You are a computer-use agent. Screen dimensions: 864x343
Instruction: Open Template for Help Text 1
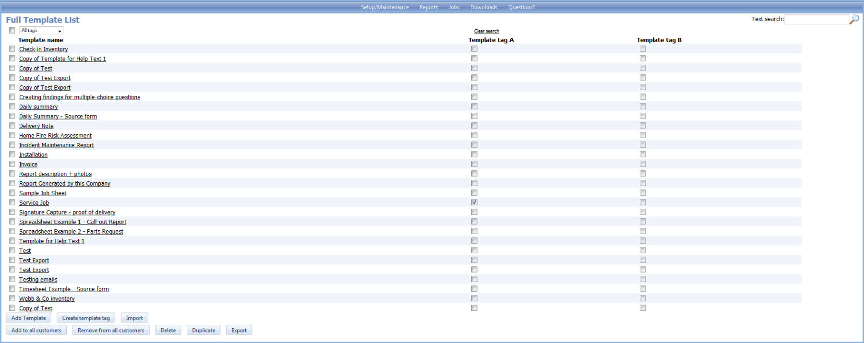(52, 241)
